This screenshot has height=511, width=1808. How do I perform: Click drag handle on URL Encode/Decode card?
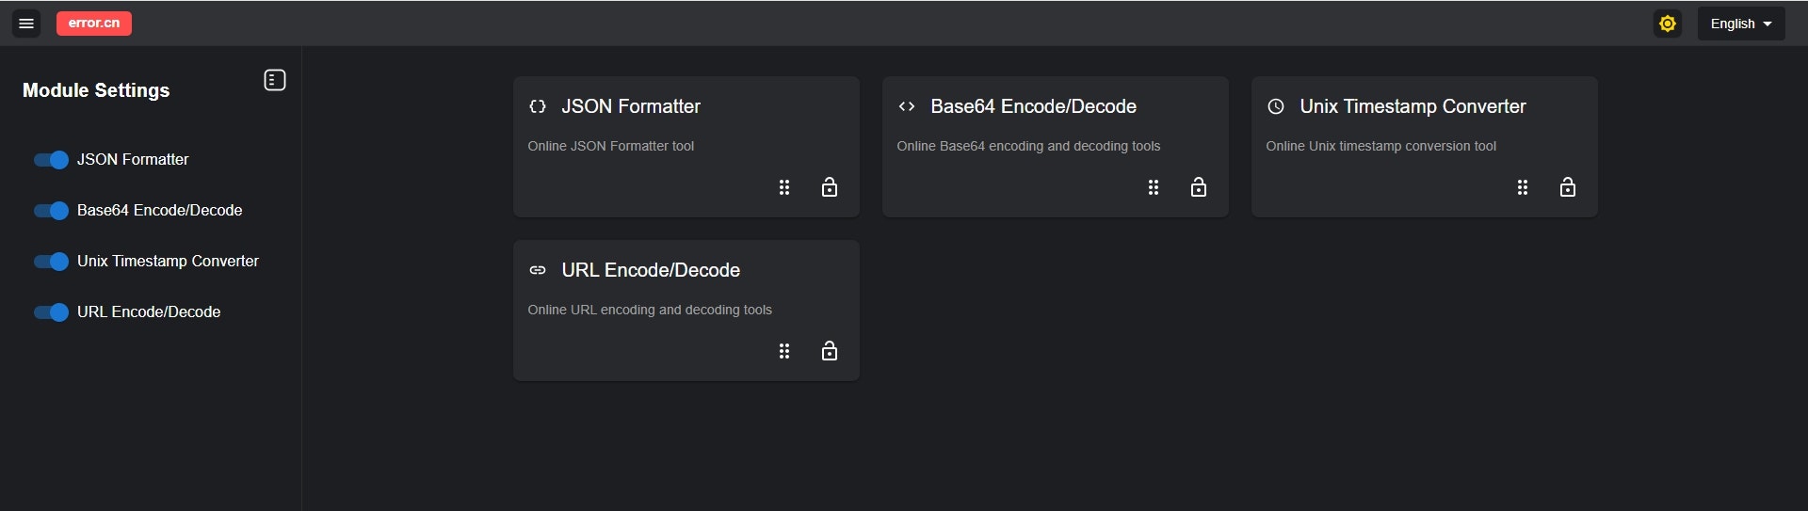[784, 351]
